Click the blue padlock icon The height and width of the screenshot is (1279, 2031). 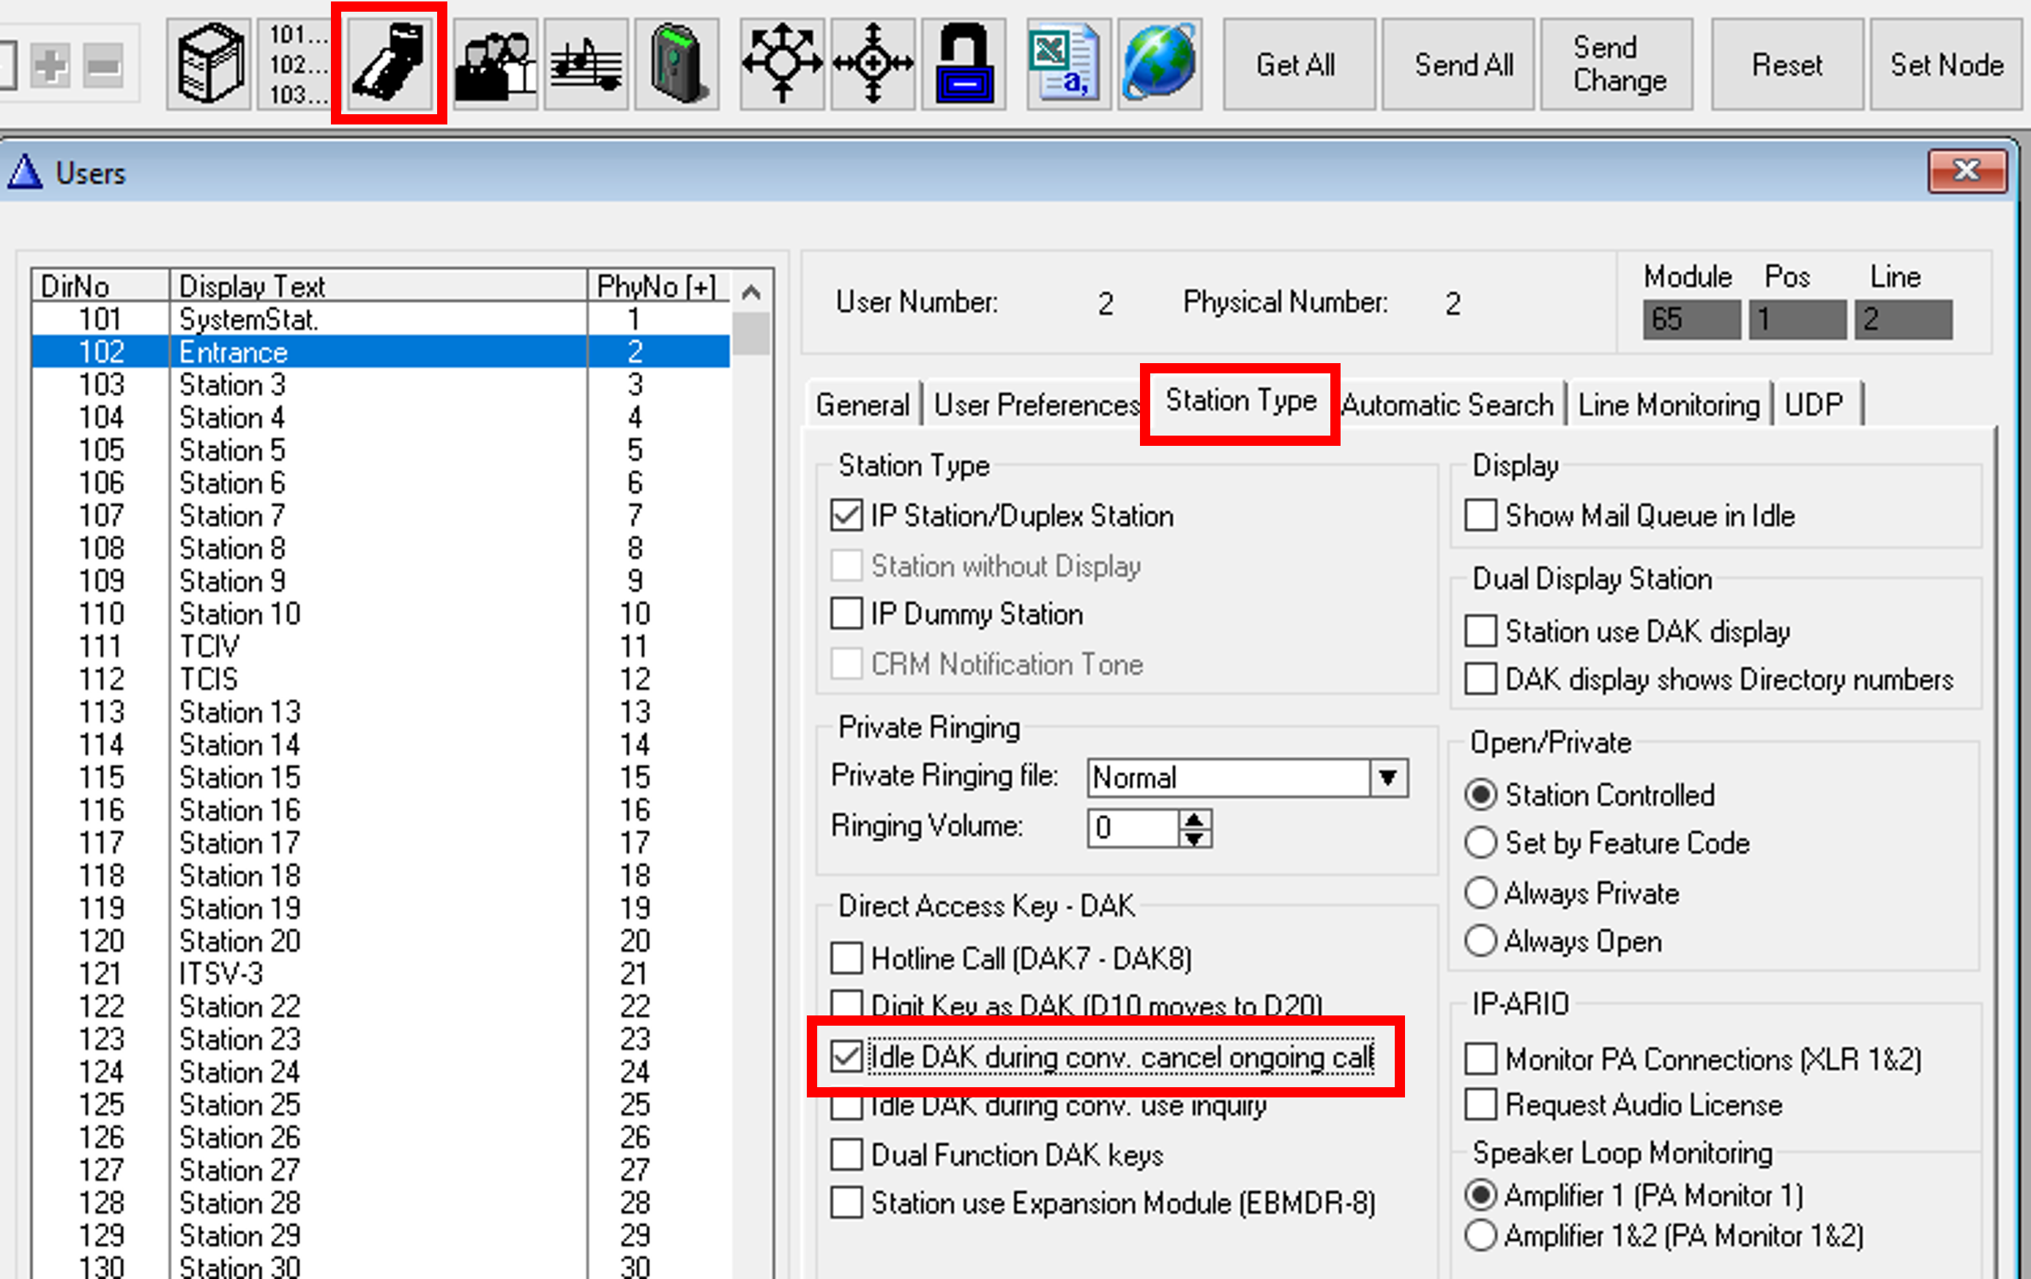[964, 64]
